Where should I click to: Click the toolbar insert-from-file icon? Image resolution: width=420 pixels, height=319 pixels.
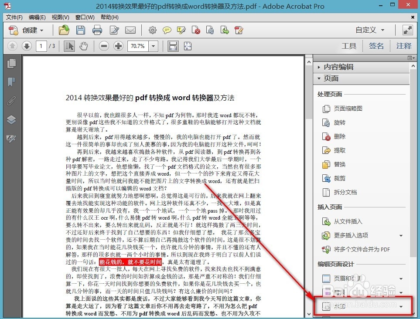225,30
